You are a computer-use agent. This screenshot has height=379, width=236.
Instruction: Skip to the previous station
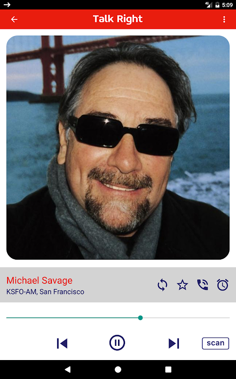[62, 343]
